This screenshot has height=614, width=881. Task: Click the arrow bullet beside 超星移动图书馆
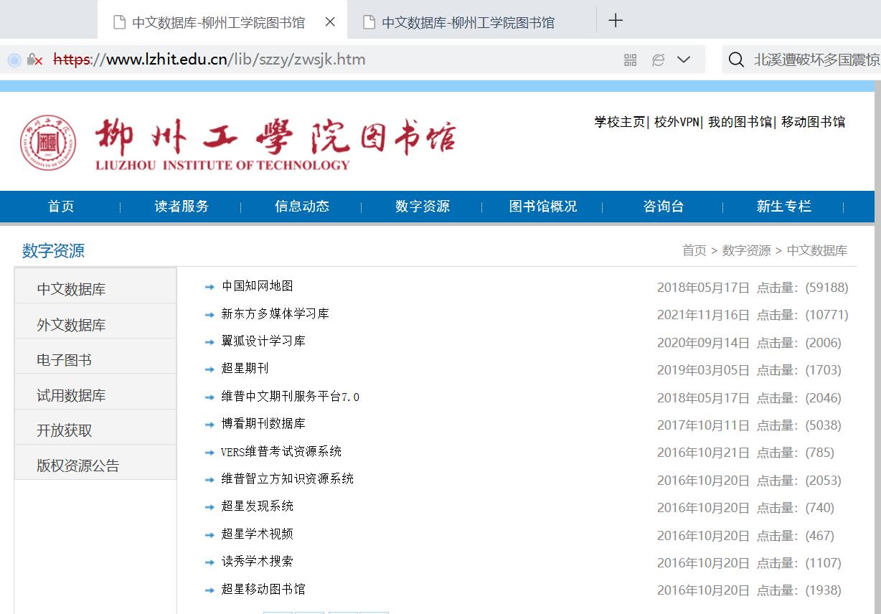point(209,590)
